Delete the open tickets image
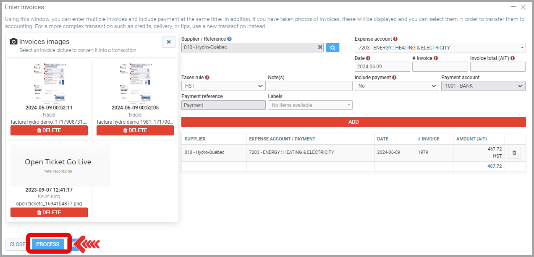Image resolution: width=534 pixels, height=257 pixels. 49,213
